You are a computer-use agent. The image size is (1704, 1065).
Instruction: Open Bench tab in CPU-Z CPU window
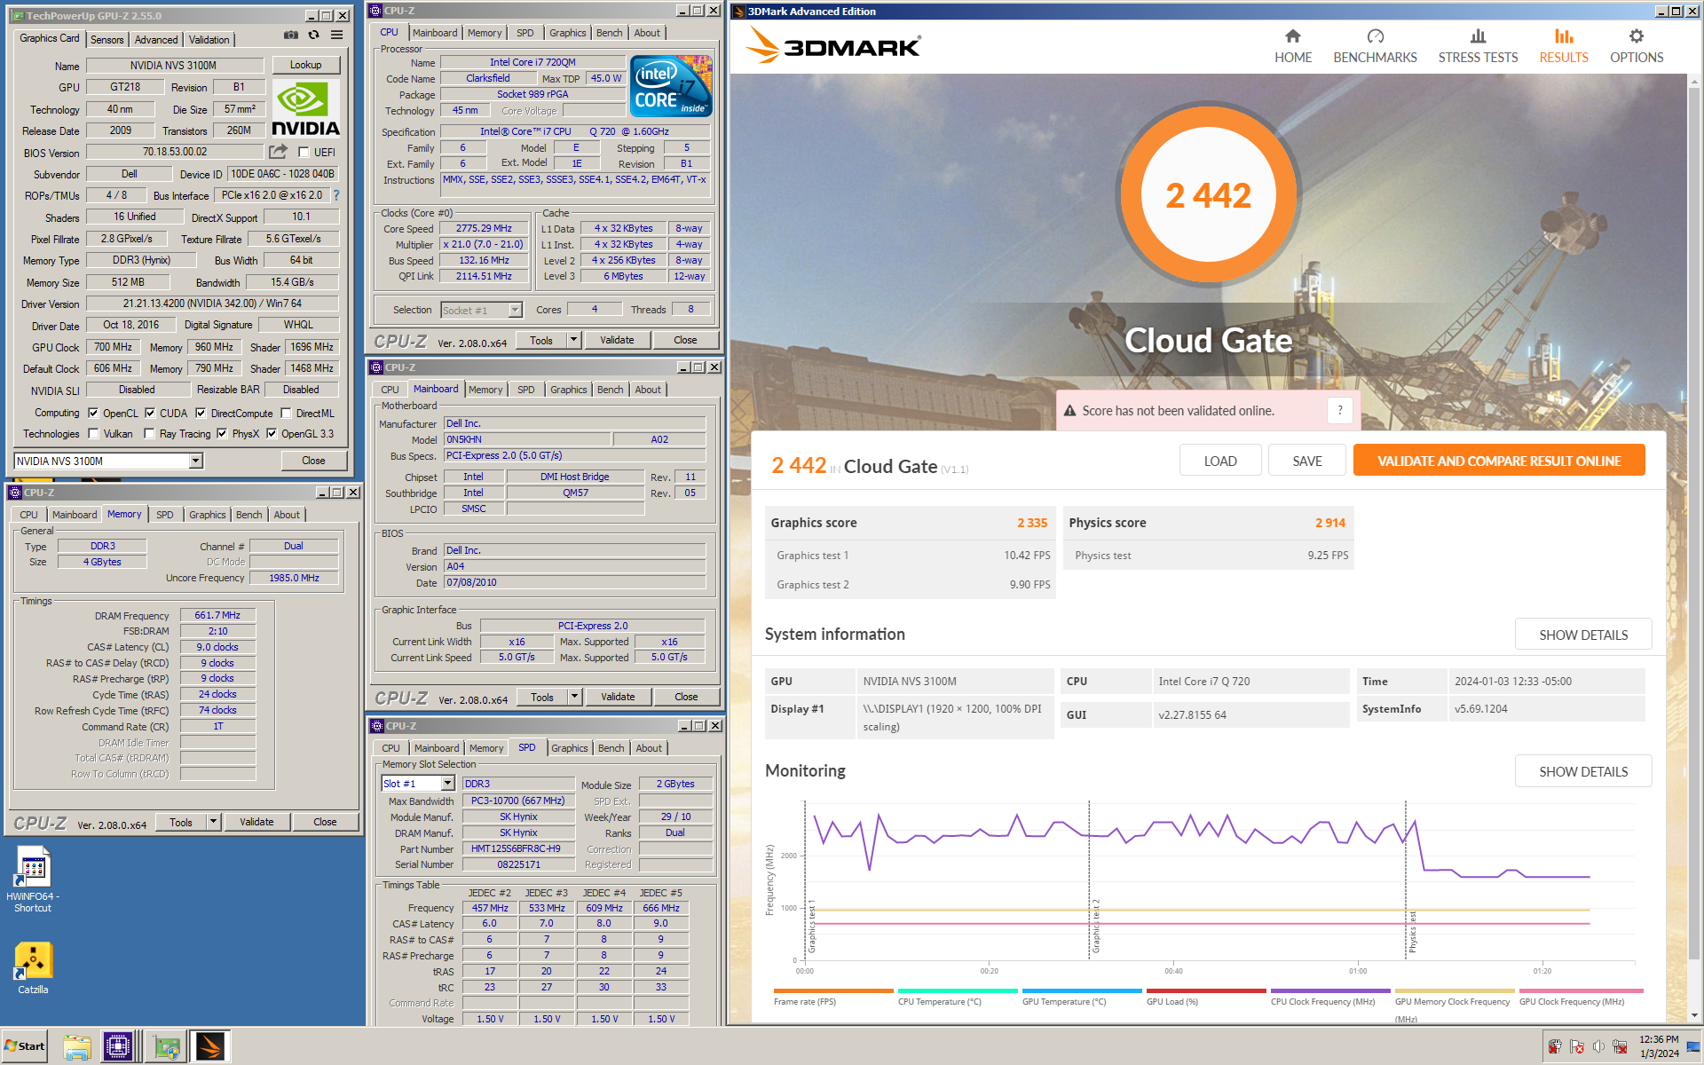click(609, 33)
